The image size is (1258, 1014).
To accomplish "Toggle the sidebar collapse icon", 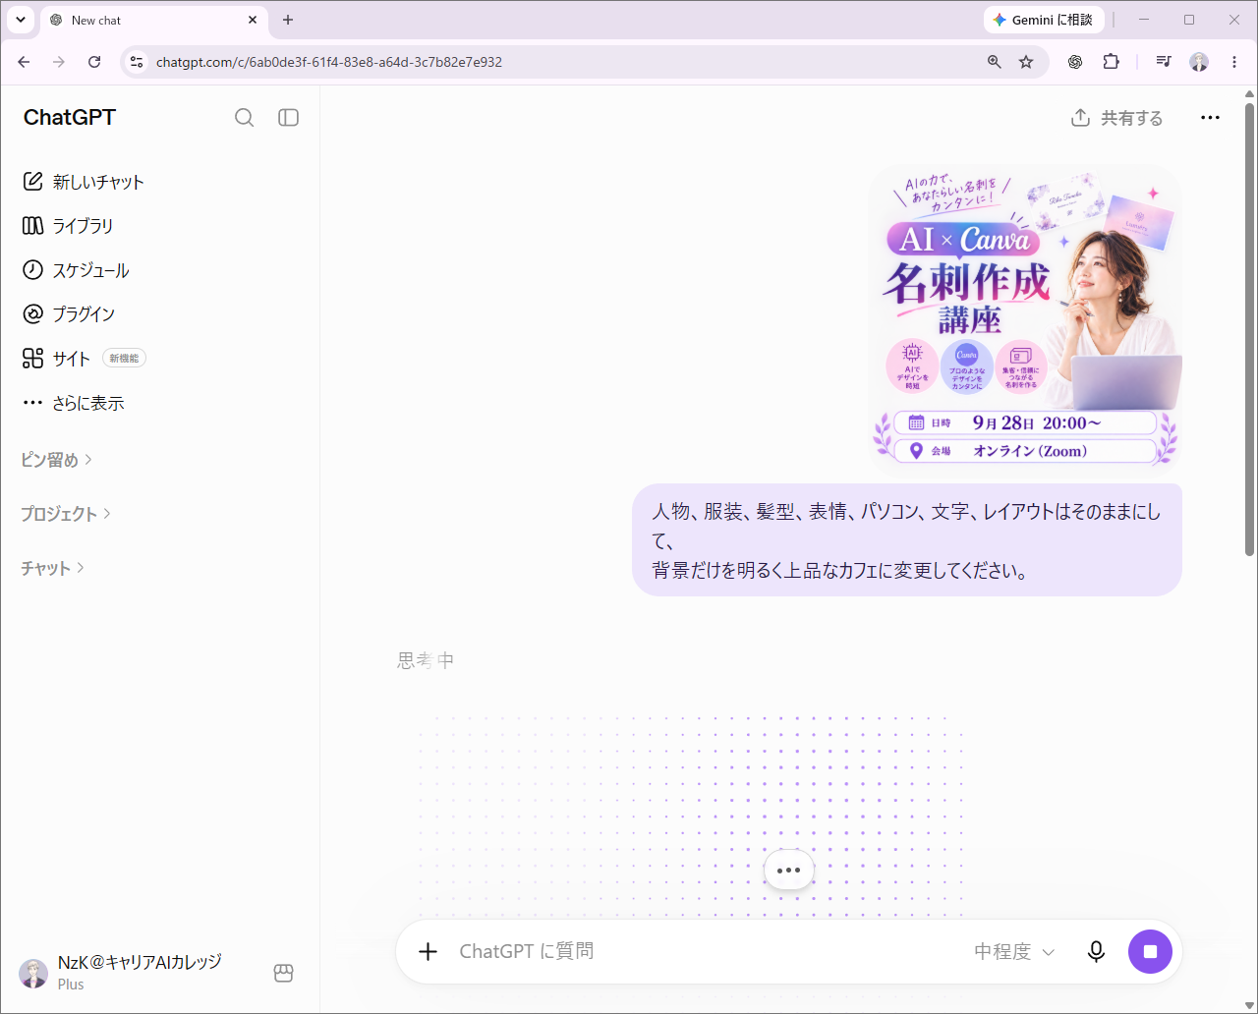I will click(x=288, y=118).
